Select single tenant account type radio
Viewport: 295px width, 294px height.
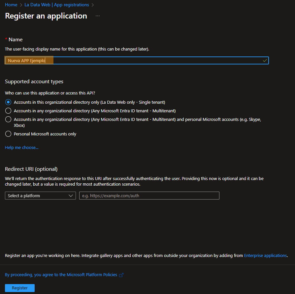[x=8, y=102]
